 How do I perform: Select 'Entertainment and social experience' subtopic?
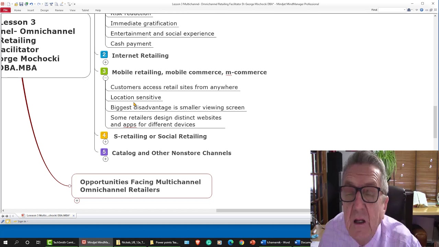(162, 34)
